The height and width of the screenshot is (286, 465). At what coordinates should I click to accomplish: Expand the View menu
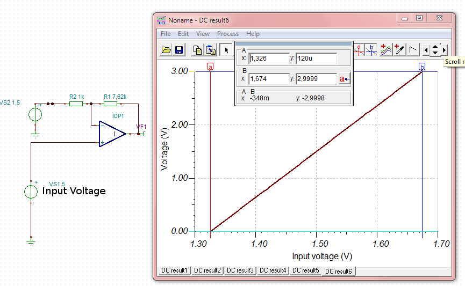[203, 34]
